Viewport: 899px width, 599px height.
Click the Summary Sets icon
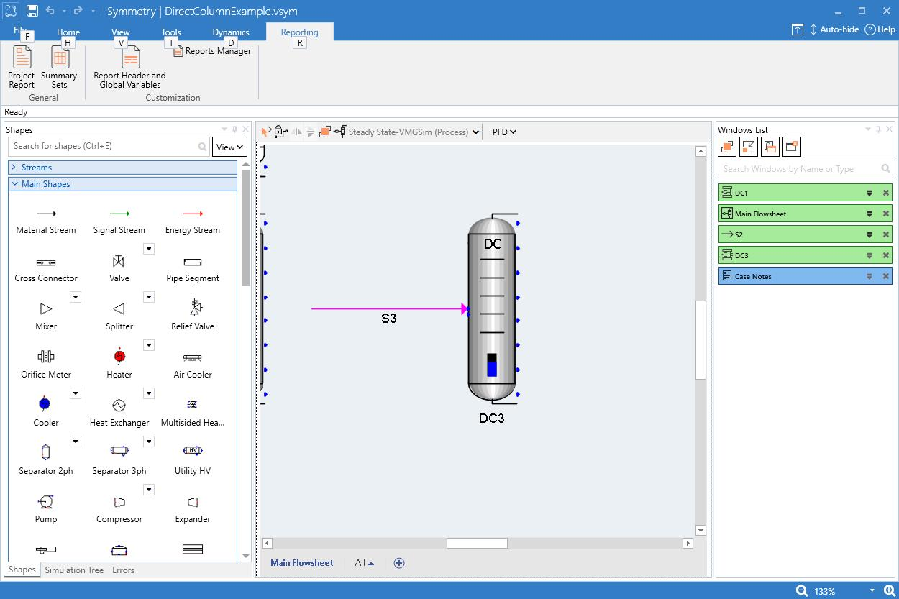tap(59, 58)
